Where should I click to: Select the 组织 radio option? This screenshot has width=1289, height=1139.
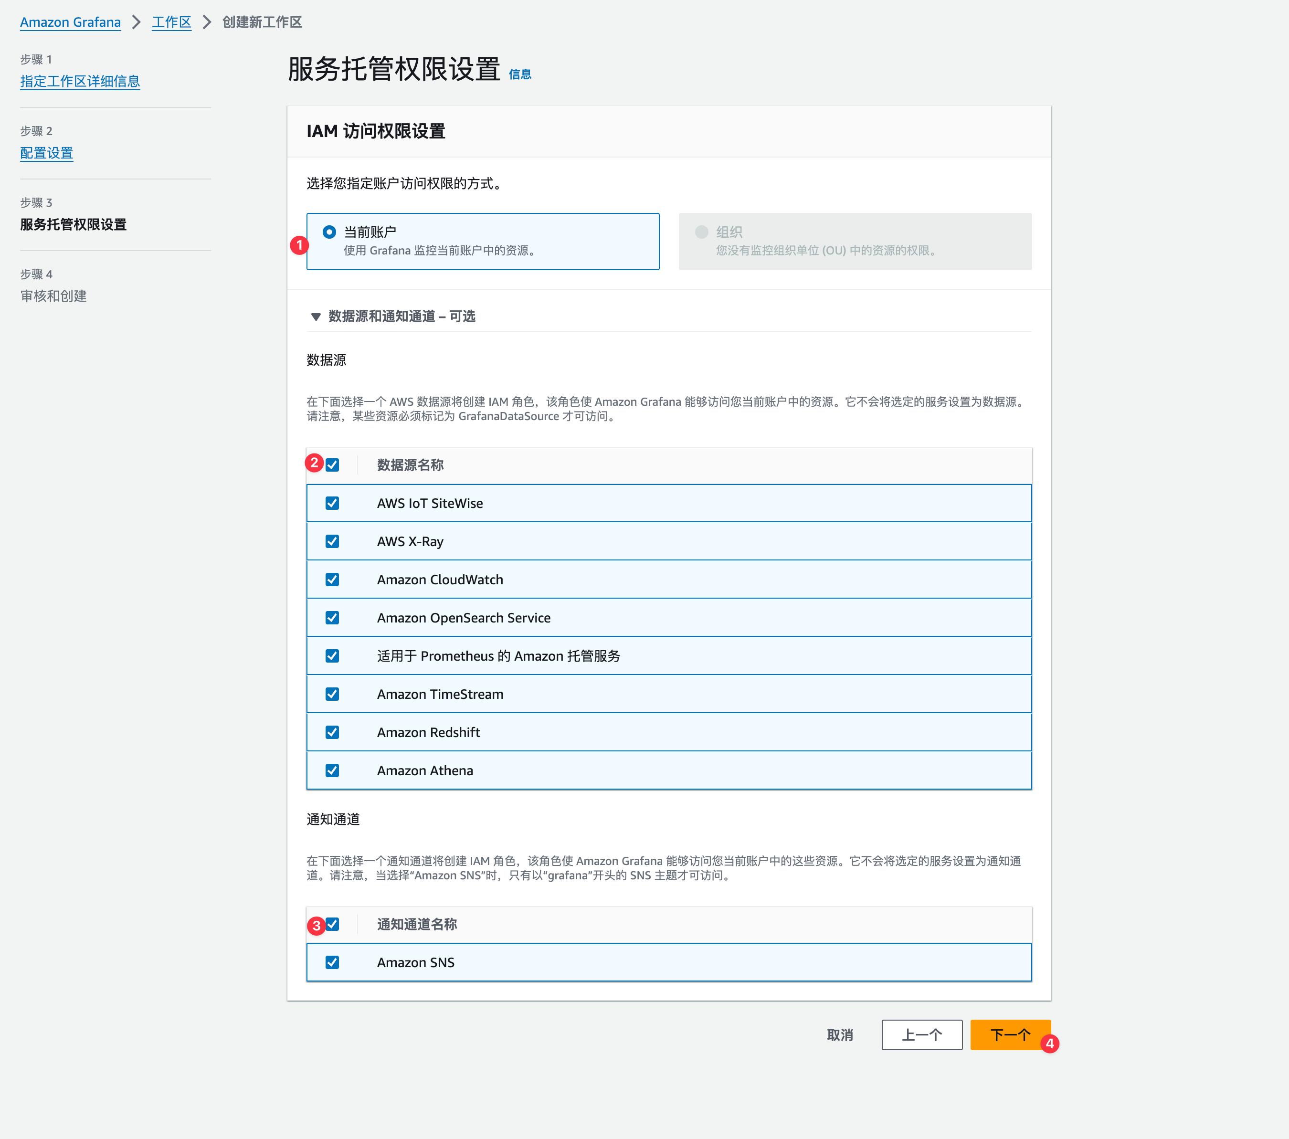pyautogui.click(x=701, y=232)
